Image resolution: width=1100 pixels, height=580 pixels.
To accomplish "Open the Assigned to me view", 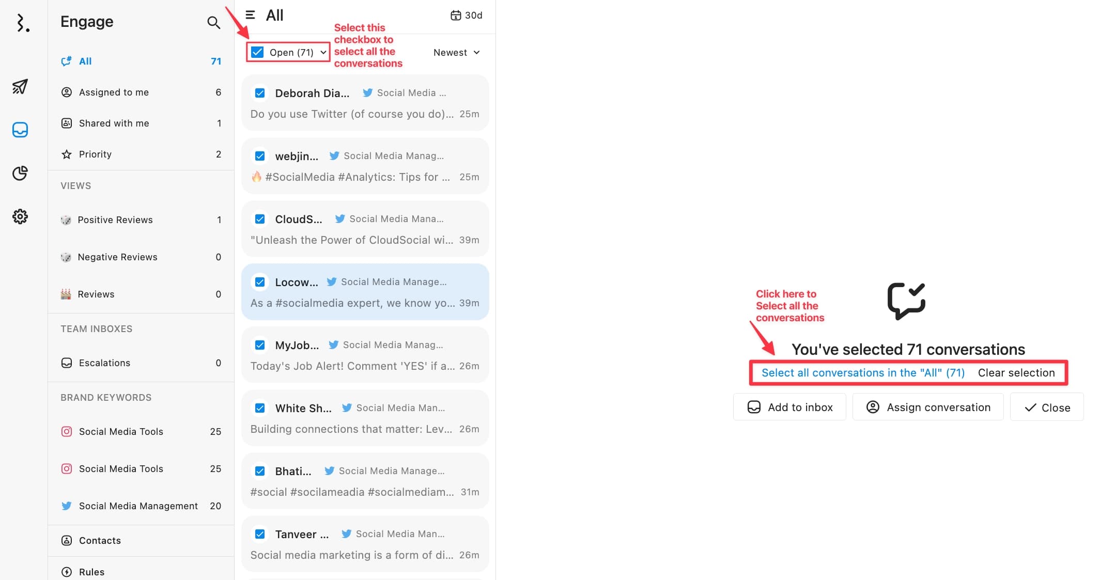I will click(114, 92).
